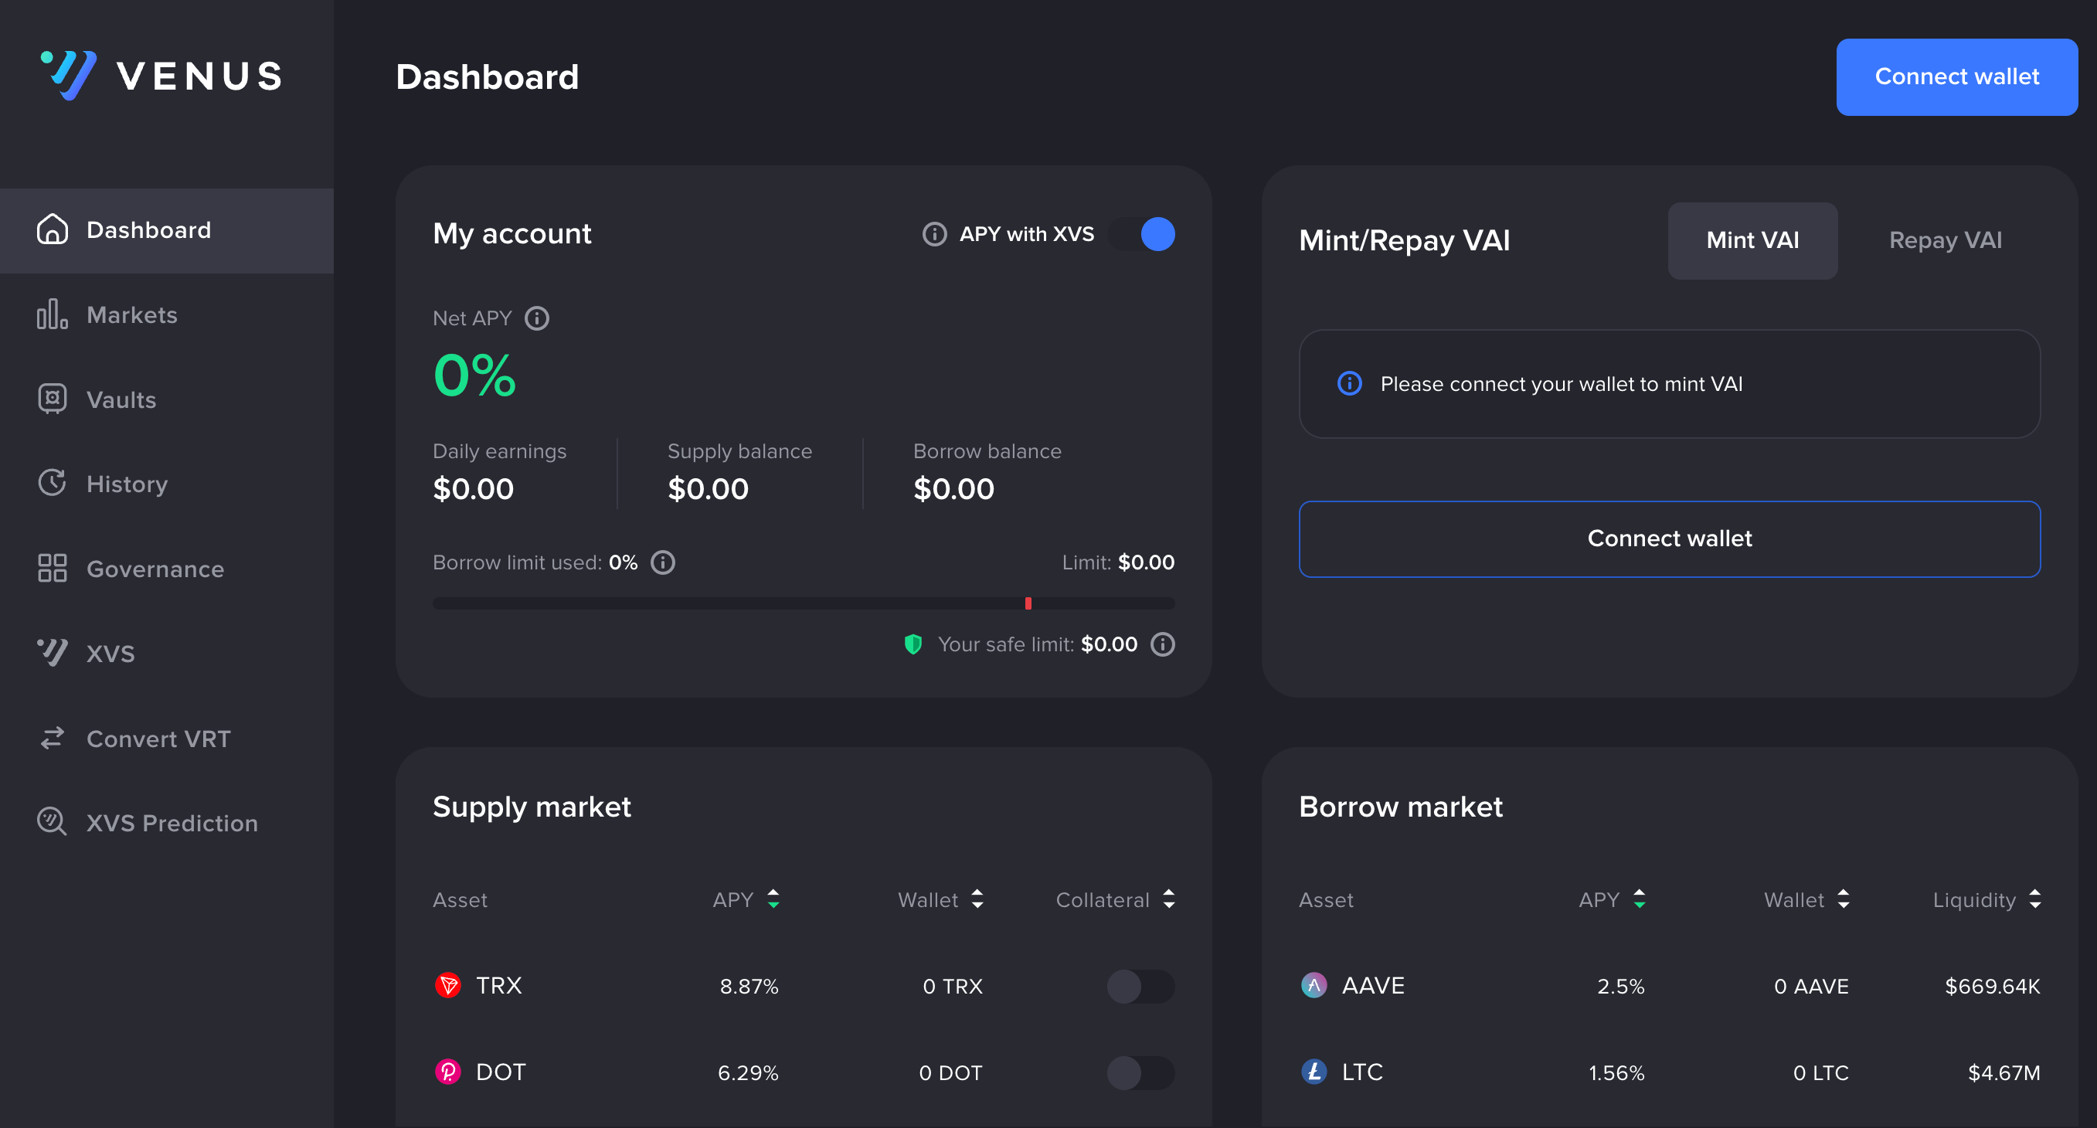Click info icon beside APY with XVS

[x=933, y=234]
